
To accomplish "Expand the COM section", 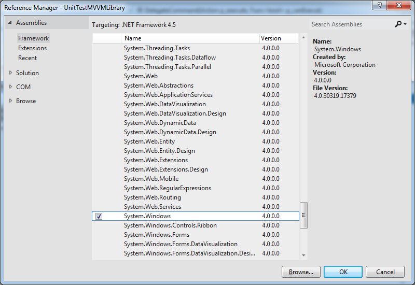I will (x=10, y=87).
